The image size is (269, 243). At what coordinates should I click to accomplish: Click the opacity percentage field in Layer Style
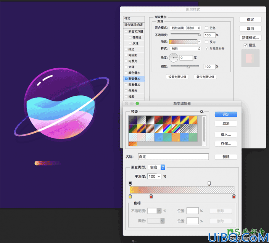[x=209, y=35]
